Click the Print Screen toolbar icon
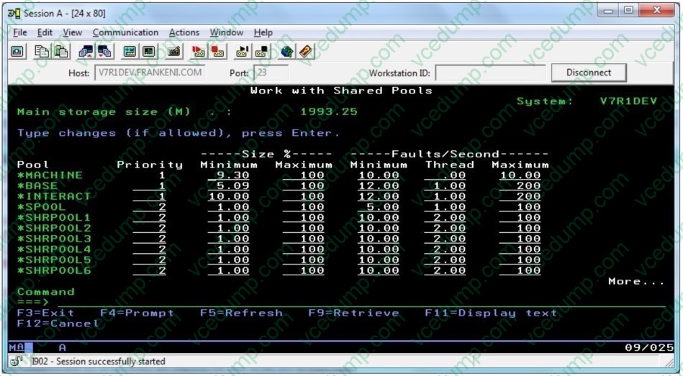683x376 pixels. (x=18, y=52)
